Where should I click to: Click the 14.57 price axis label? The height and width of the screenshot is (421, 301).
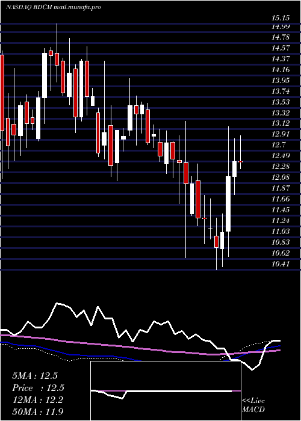(x=281, y=48)
